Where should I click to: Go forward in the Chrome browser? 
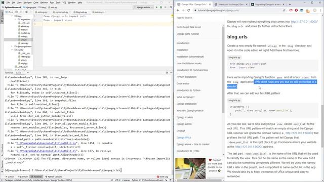click(x=183, y=10)
